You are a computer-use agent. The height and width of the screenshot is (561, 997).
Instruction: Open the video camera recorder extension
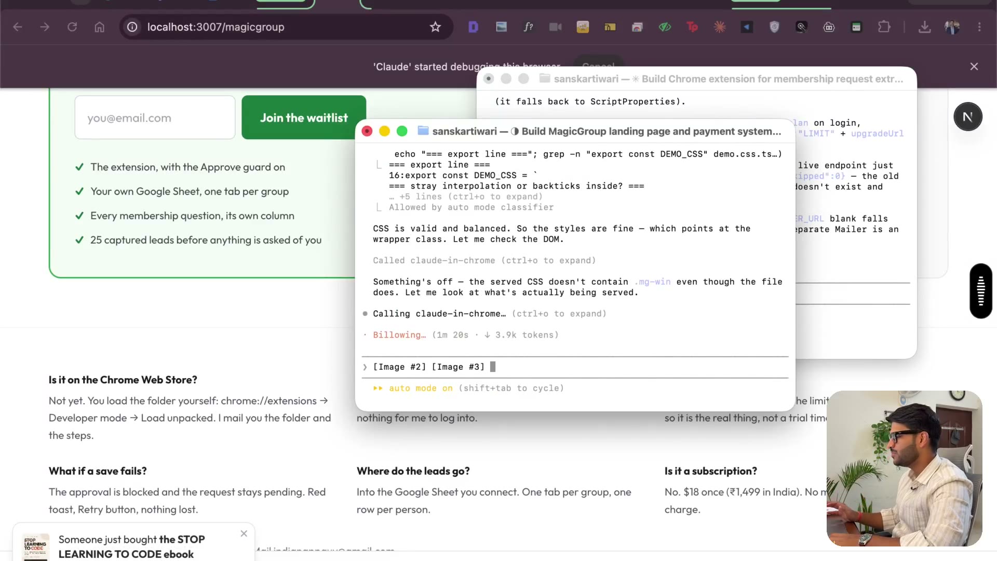(556, 27)
